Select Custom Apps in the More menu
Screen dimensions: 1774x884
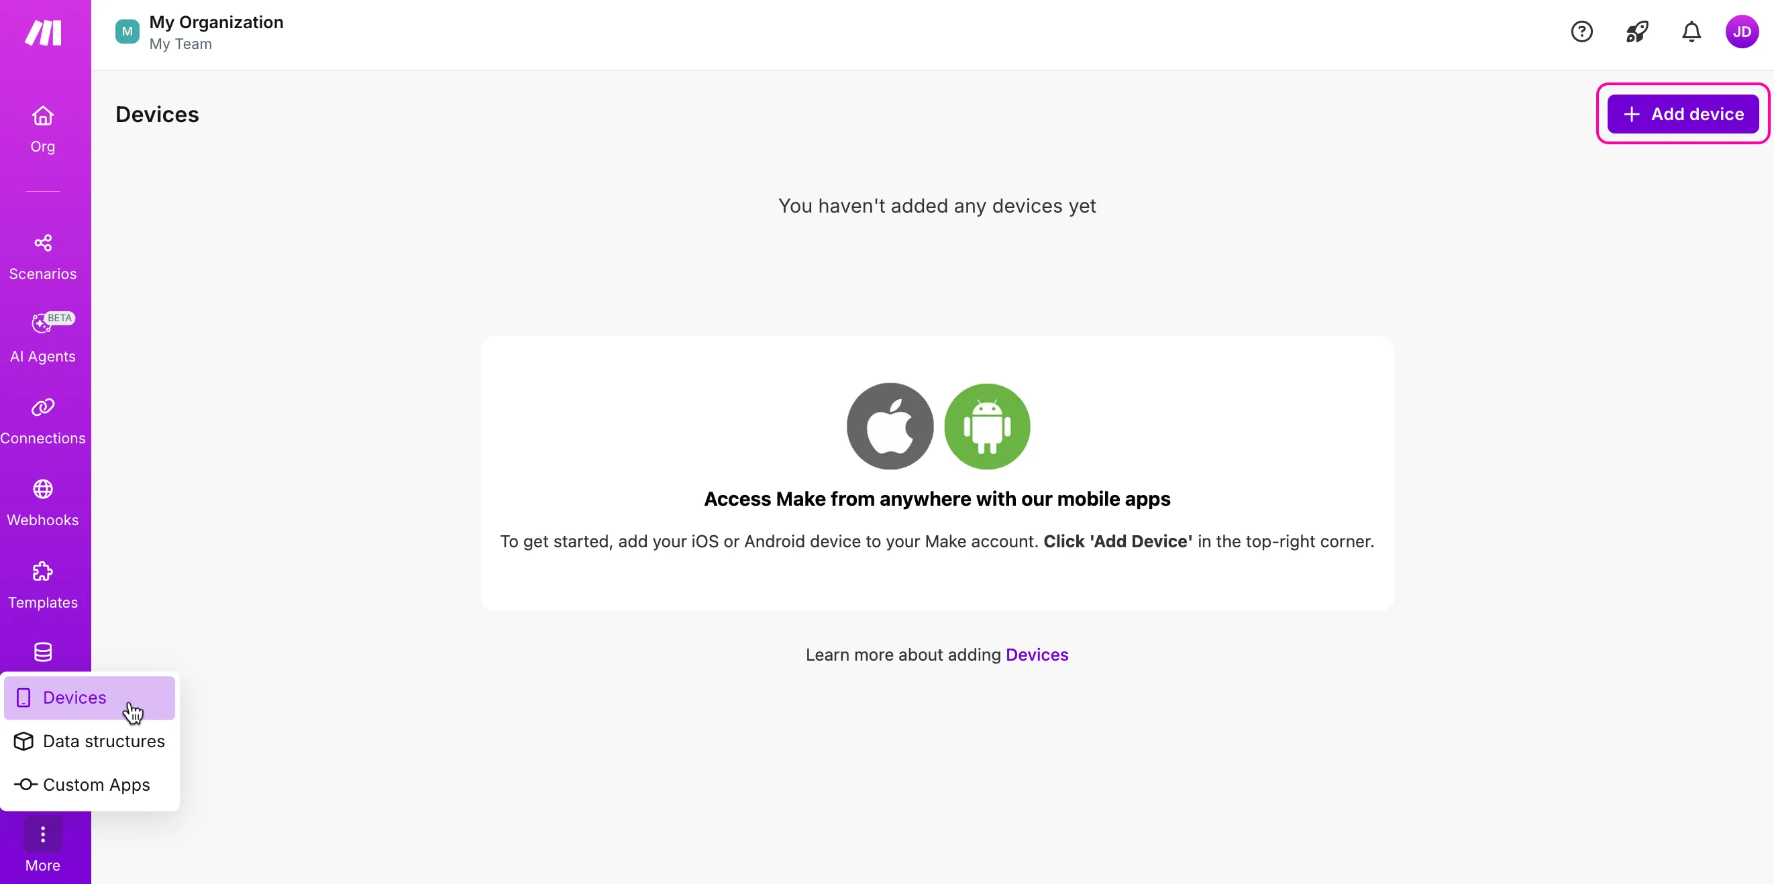89,784
